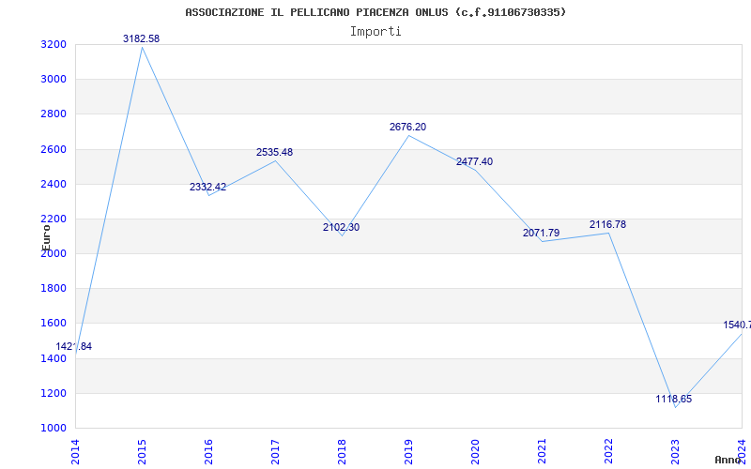The image size is (751, 469).
Task: Select the 2477.40 data label
Action: click(474, 161)
